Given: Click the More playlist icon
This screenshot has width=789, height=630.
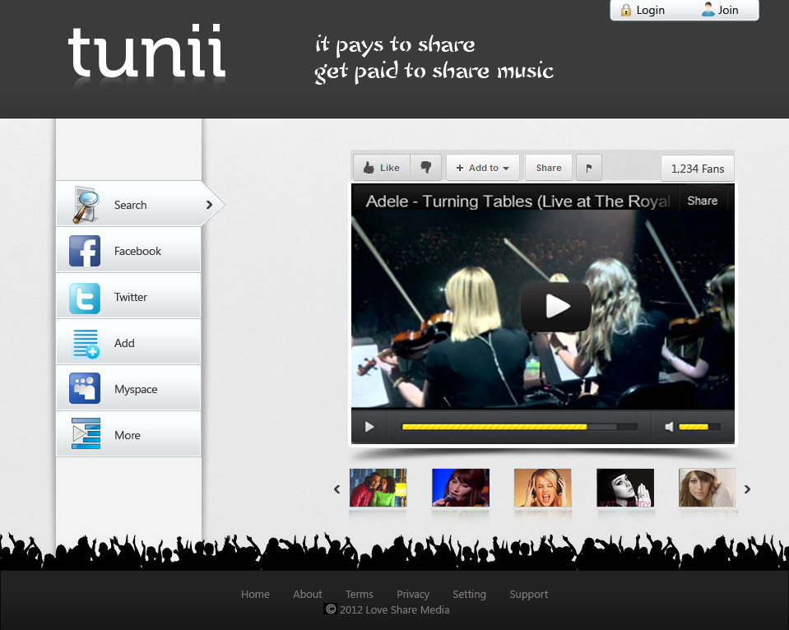Looking at the screenshot, I should click(x=86, y=433).
